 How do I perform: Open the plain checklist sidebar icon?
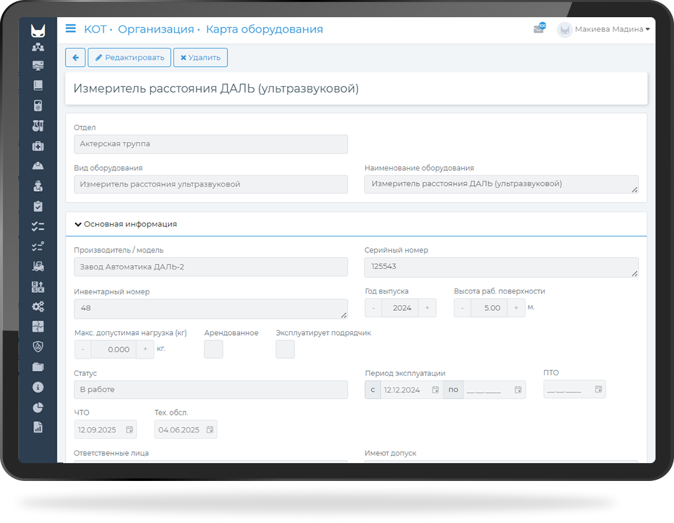click(38, 226)
